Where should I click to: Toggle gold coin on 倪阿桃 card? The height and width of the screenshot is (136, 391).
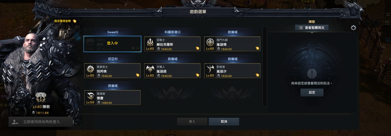click(x=137, y=75)
